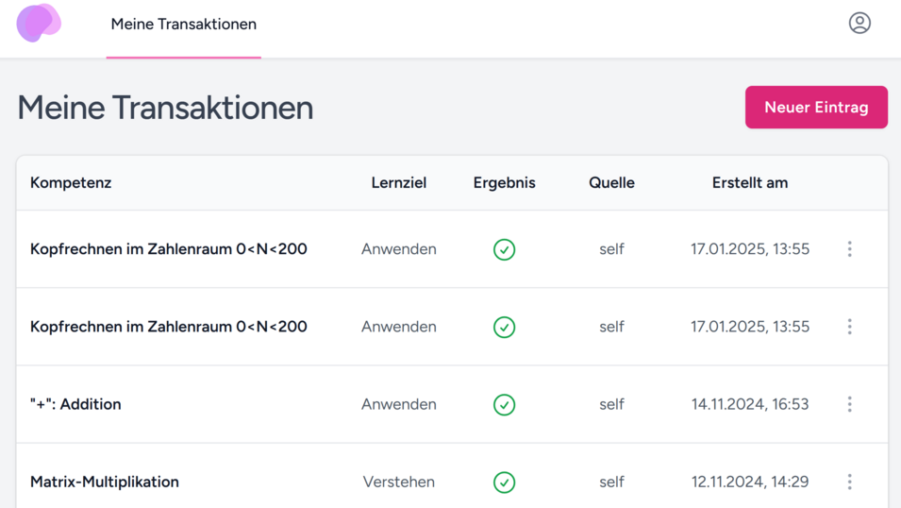Image resolution: width=901 pixels, height=508 pixels.
Task: Click green checkmark in first Kopfrechnen row
Action: click(x=504, y=249)
